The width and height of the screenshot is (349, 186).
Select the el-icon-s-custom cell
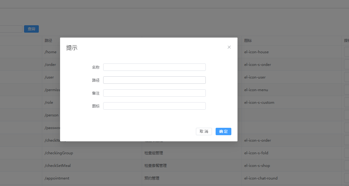click(259, 103)
